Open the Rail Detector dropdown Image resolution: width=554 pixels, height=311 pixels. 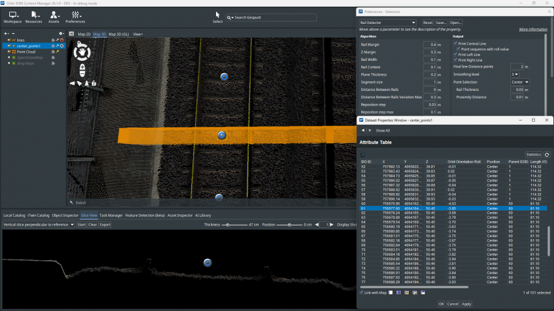pos(388,23)
